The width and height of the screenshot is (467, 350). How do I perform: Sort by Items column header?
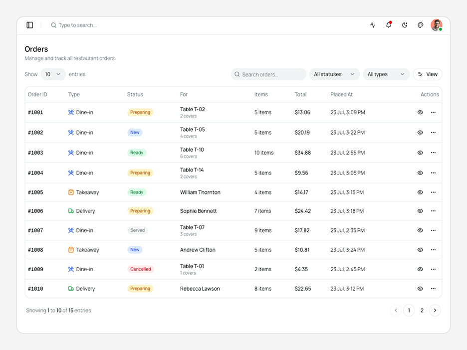pos(261,94)
